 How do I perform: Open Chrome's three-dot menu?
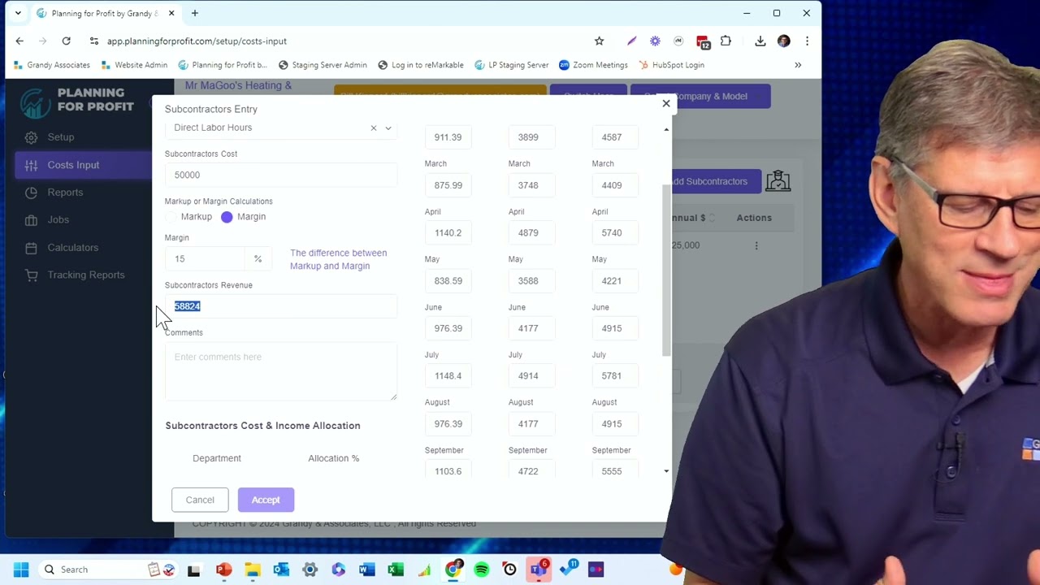807,41
